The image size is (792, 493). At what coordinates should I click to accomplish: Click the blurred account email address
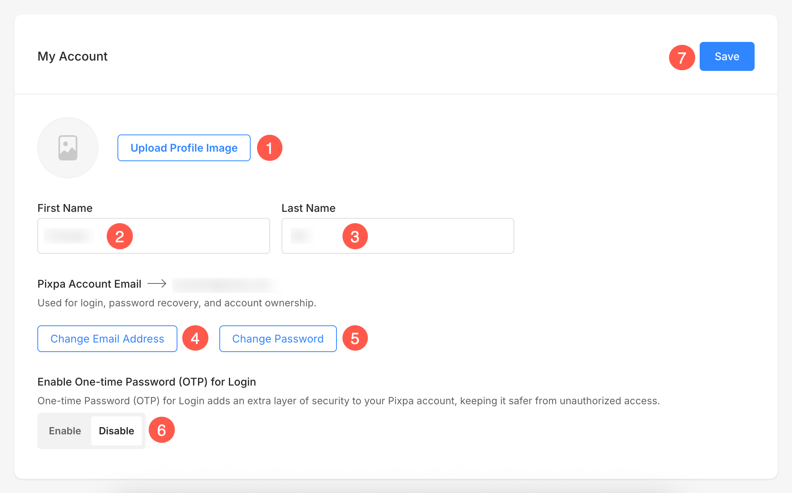coord(227,285)
